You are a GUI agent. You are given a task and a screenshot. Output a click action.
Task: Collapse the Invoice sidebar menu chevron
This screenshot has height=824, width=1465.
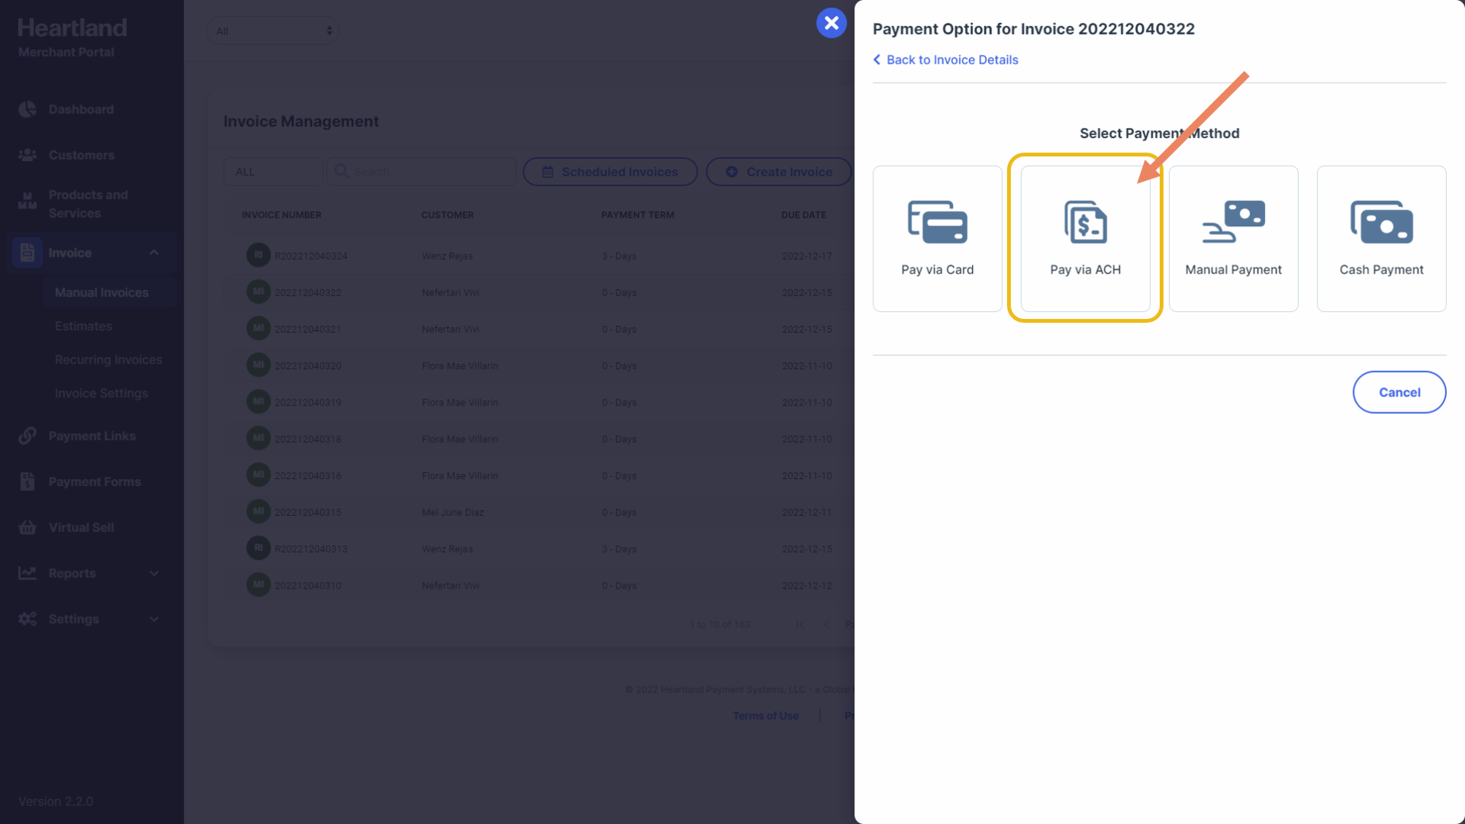tap(154, 253)
